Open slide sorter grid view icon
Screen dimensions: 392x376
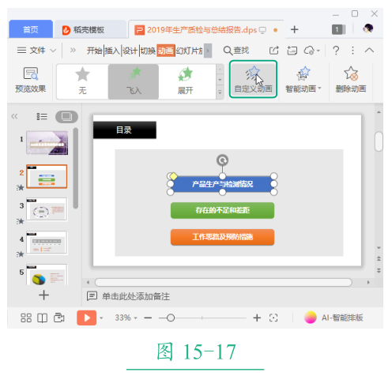tap(26, 318)
